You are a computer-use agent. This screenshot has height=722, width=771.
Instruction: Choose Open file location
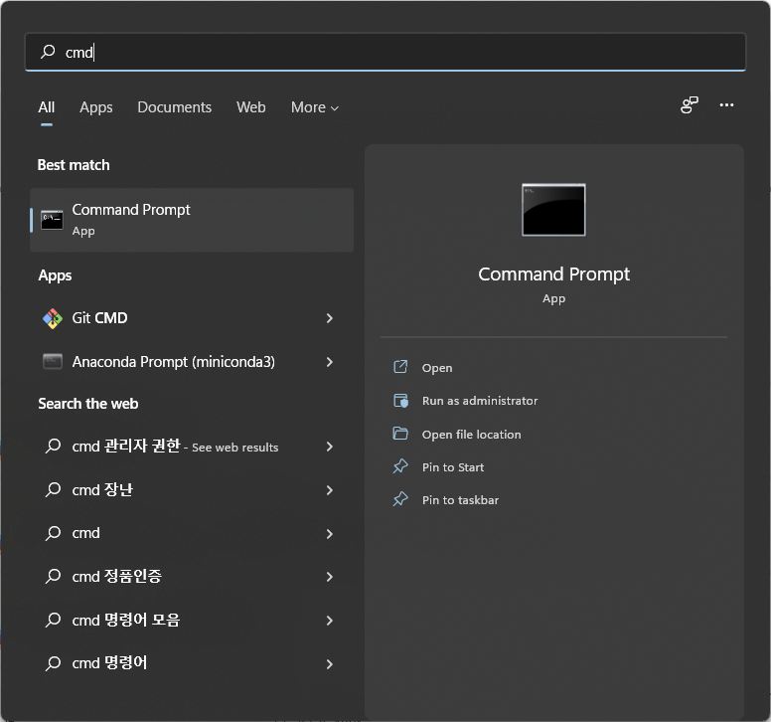click(x=471, y=434)
